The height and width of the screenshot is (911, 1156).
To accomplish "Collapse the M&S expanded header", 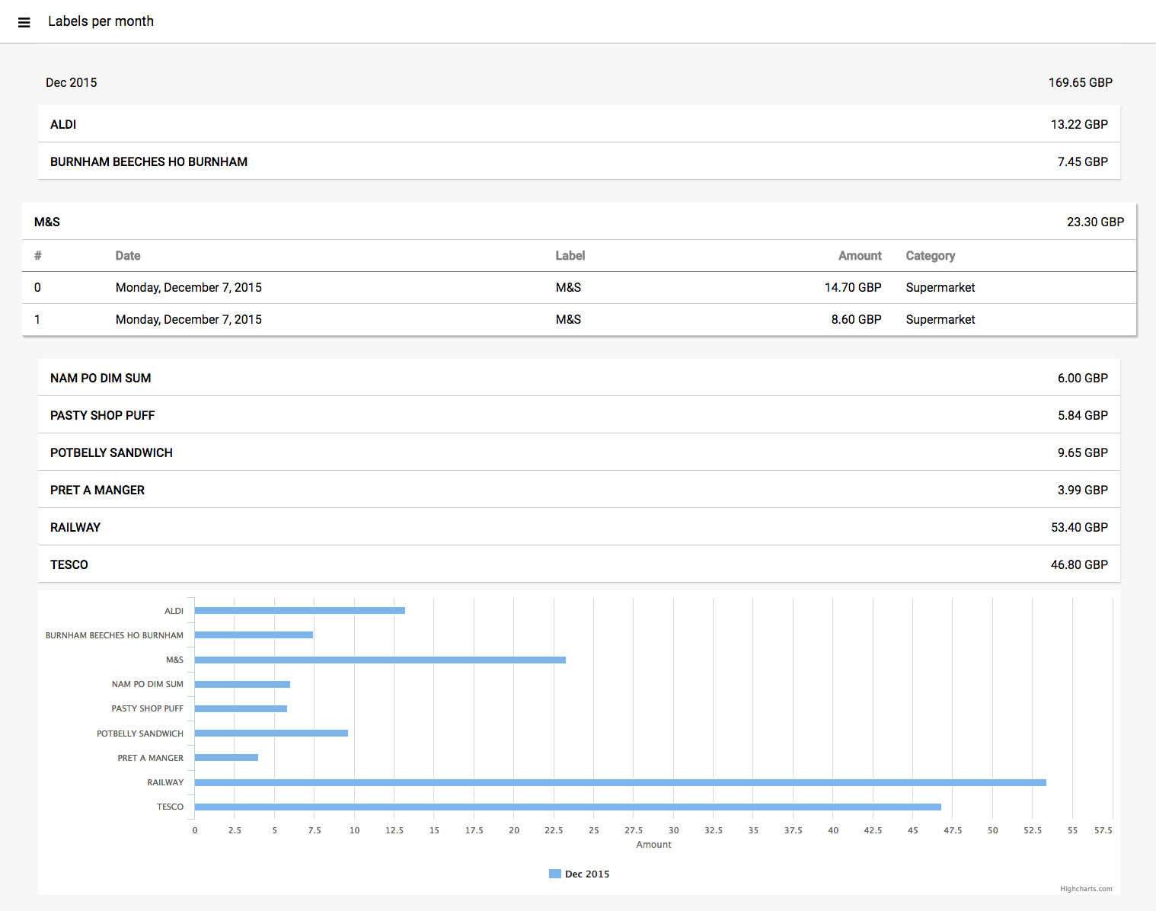I will click(x=579, y=222).
